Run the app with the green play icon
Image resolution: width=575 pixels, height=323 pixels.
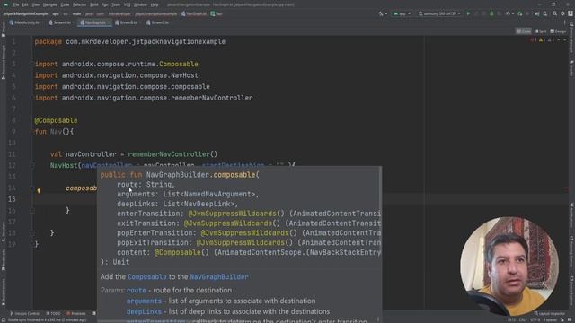[468, 14]
